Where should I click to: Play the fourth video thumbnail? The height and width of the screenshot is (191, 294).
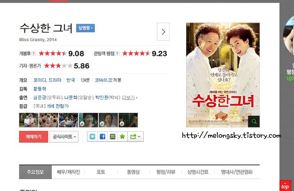(88, 120)
